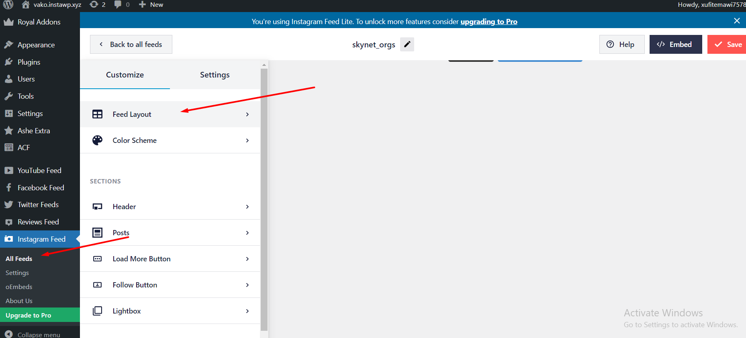The width and height of the screenshot is (746, 338).
Task: Click the Lightbox section icon
Action: point(97,311)
